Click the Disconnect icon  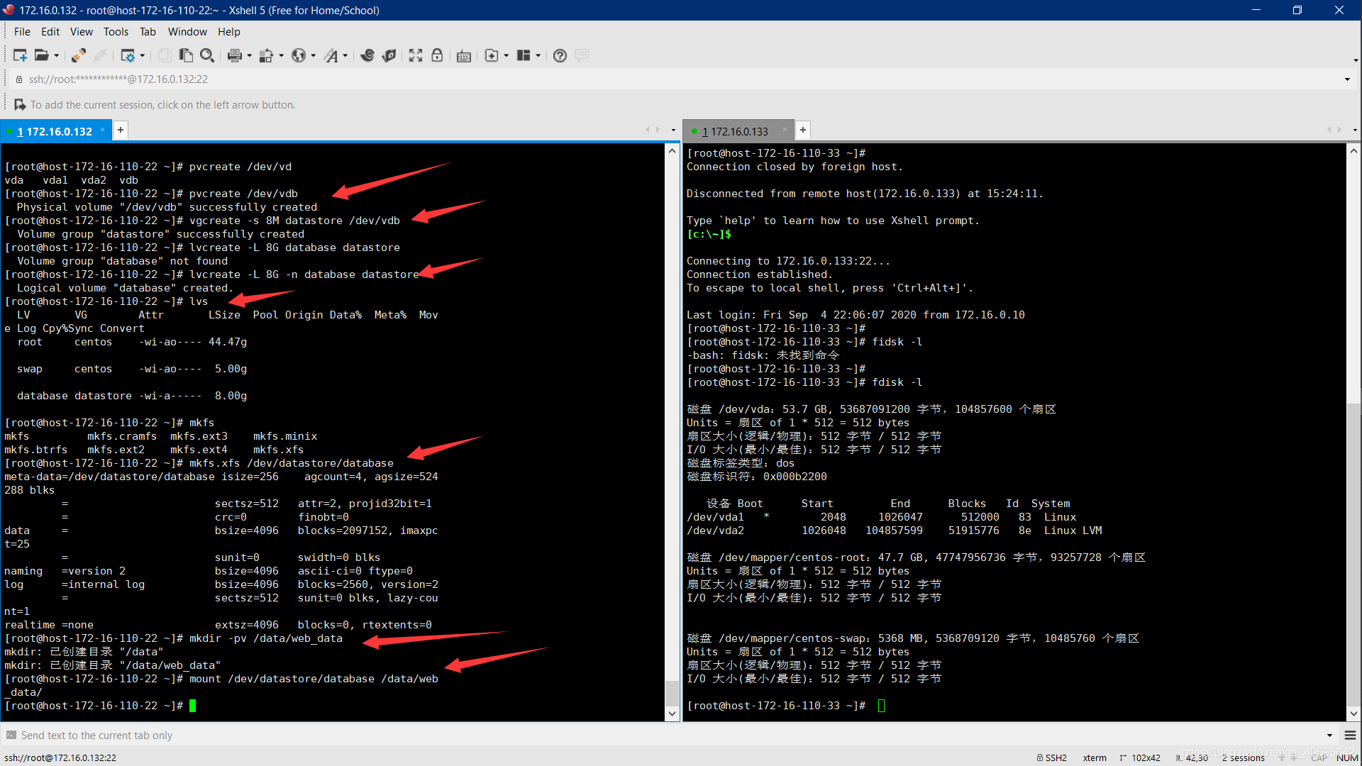pyautogui.click(x=100, y=55)
